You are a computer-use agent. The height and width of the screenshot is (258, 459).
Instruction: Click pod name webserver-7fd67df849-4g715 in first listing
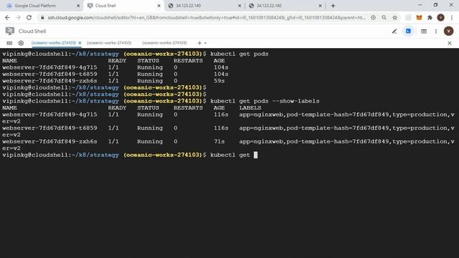pos(49,67)
